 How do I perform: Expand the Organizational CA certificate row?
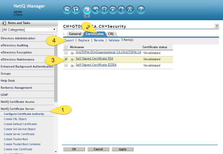point(72,53)
